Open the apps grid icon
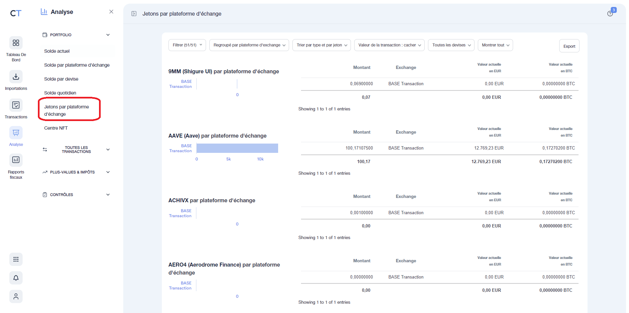 click(16, 259)
